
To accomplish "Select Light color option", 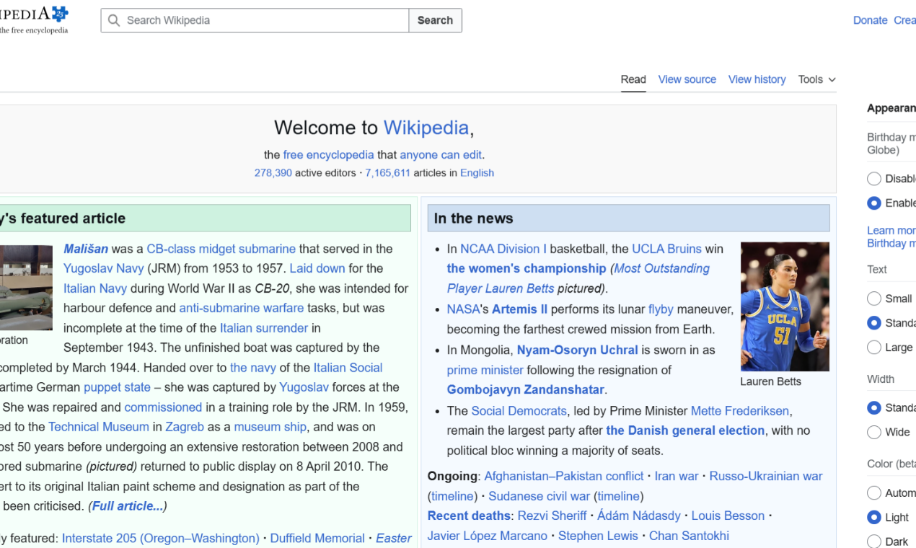I will tap(874, 518).
